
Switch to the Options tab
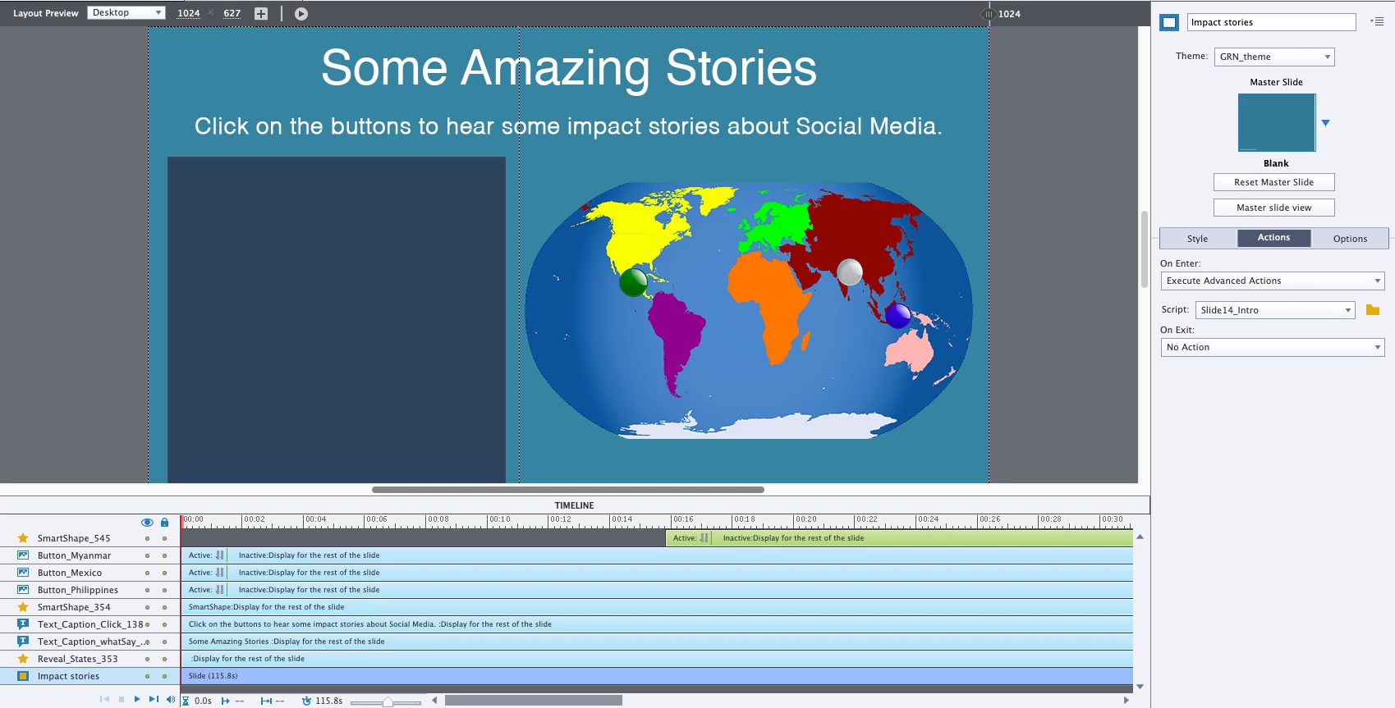pyautogui.click(x=1350, y=239)
